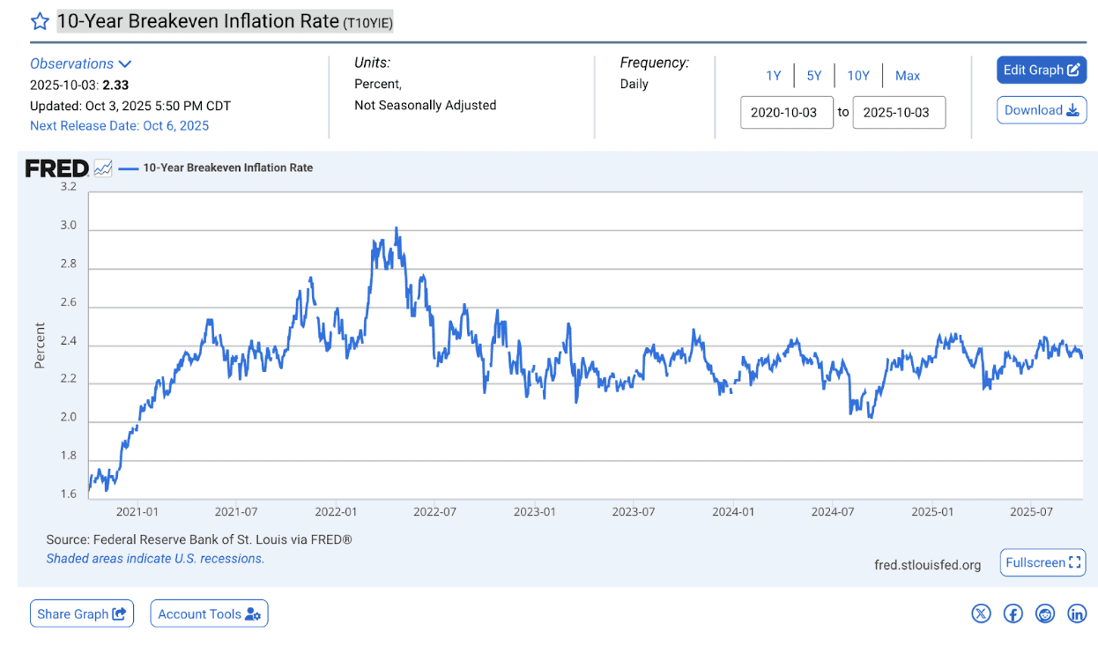Viewport: 1098px width, 647px height.
Task: Share the graph on Reddit
Action: [x=1045, y=614]
